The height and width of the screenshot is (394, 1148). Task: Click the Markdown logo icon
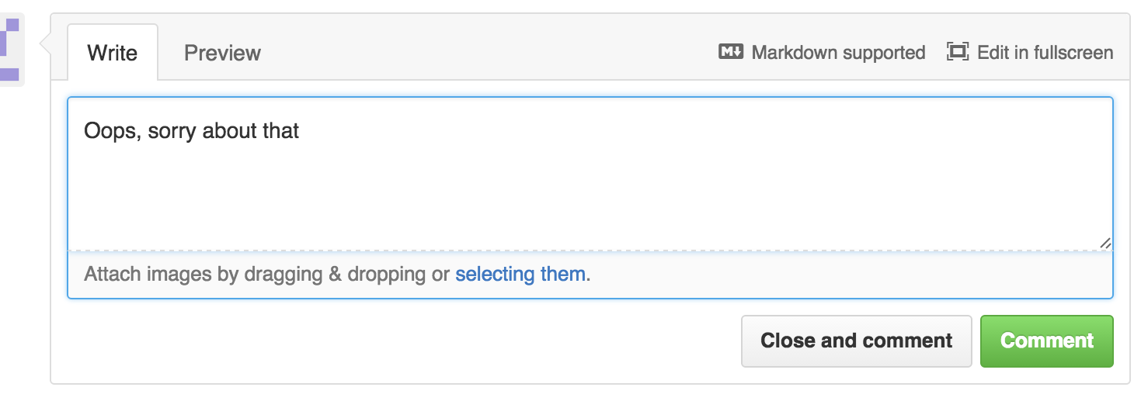[731, 52]
